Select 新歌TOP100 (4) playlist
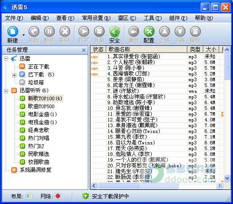Image resolution: width=233 pixels, height=204 pixels. click(45, 98)
